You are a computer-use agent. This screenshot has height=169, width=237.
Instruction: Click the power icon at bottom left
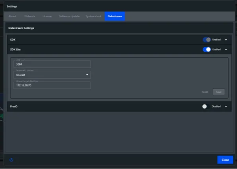coord(11,160)
